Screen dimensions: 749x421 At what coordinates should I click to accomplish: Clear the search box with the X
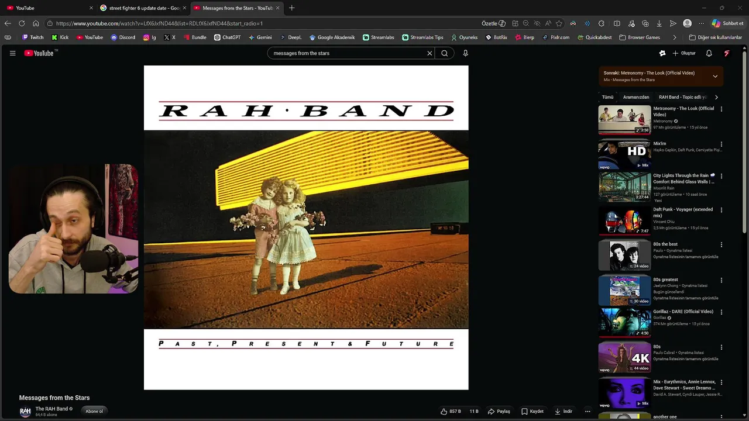(430, 53)
